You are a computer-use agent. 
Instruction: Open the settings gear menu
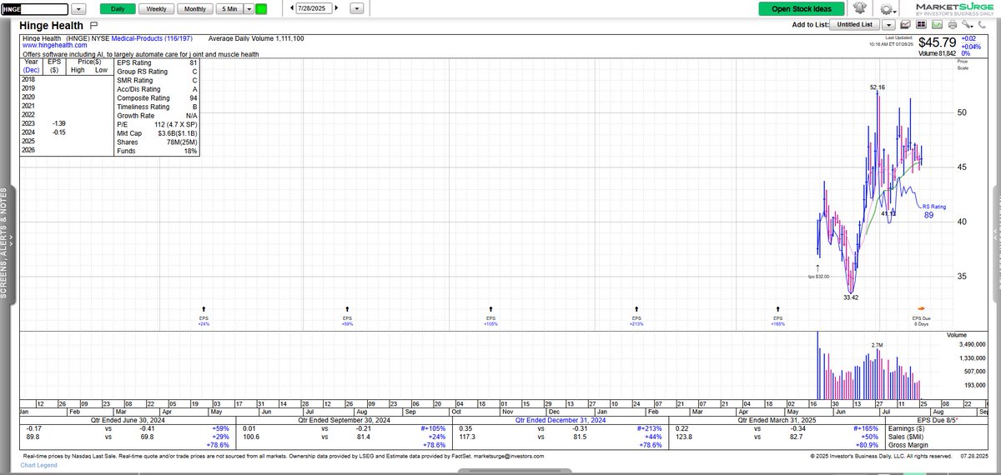[x=887, y=9]
